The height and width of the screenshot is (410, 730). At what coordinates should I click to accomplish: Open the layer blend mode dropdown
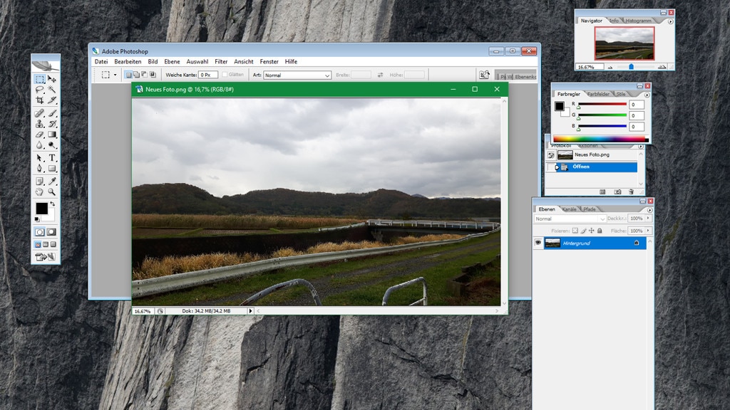tap(570, 219)
